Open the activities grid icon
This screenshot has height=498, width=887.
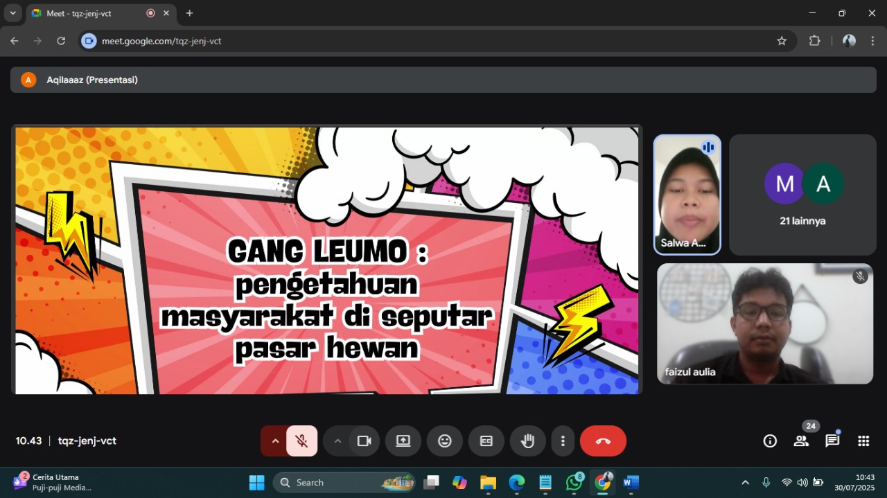pyautogui.click(x=863, y=441)
